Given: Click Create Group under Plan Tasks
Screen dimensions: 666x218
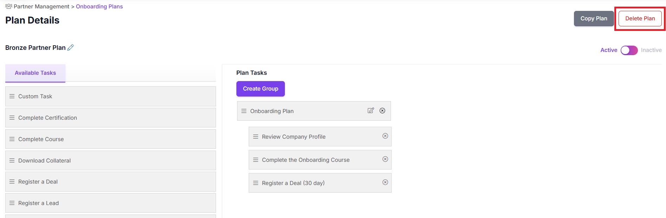Looking at the screenshot, I should [x=260, y=88].
